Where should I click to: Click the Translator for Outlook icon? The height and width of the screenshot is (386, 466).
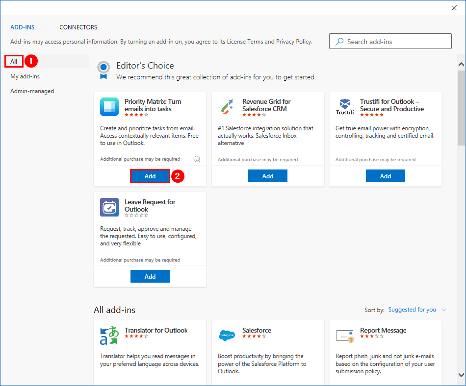click(109, 336)
